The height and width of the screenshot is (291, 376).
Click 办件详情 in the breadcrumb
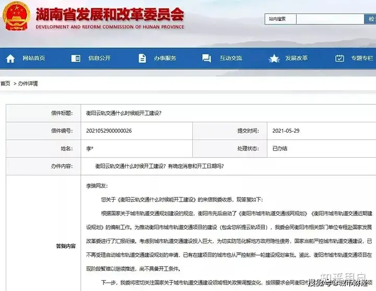coord(28,84)
